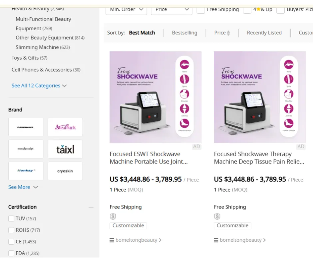Sort results by Bestselling
The image size is (313, 262).
click(x=184, y=33)
